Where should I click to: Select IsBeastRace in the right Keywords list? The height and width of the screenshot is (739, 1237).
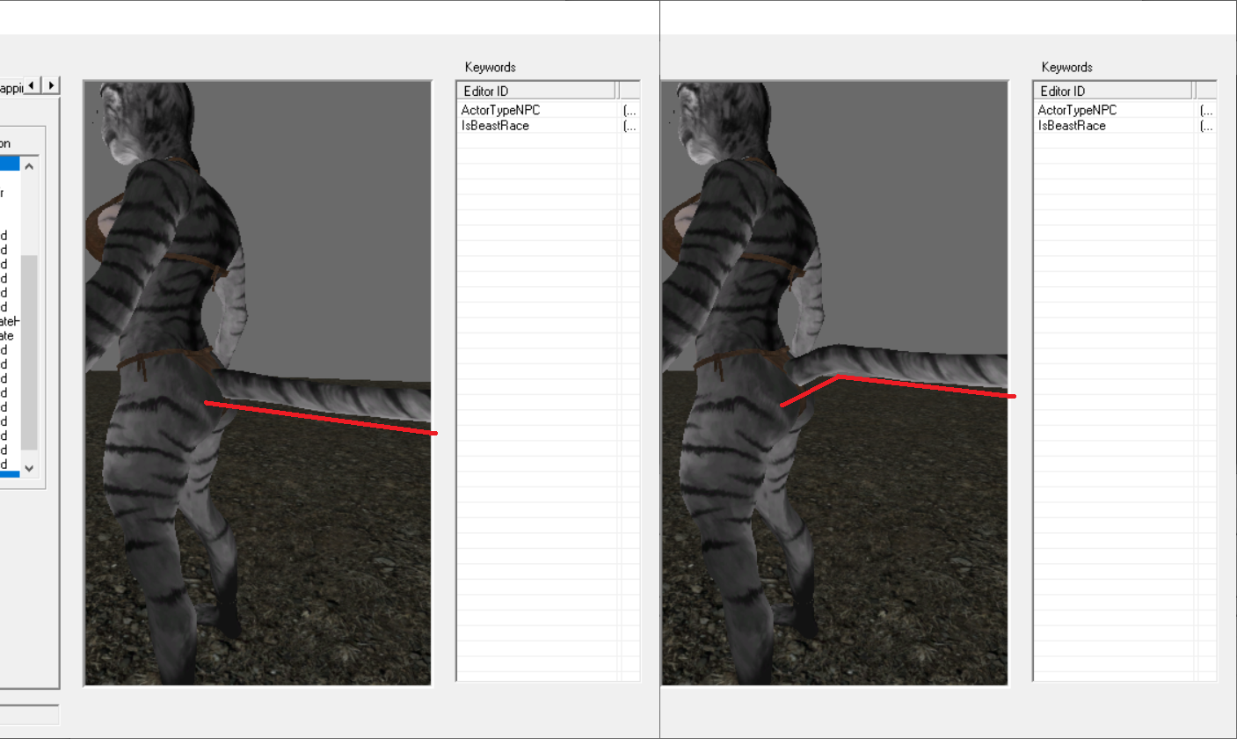tap(1072, 126)
